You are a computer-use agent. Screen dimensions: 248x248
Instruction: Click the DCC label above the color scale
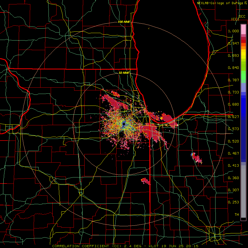click(x=242, y=17)
